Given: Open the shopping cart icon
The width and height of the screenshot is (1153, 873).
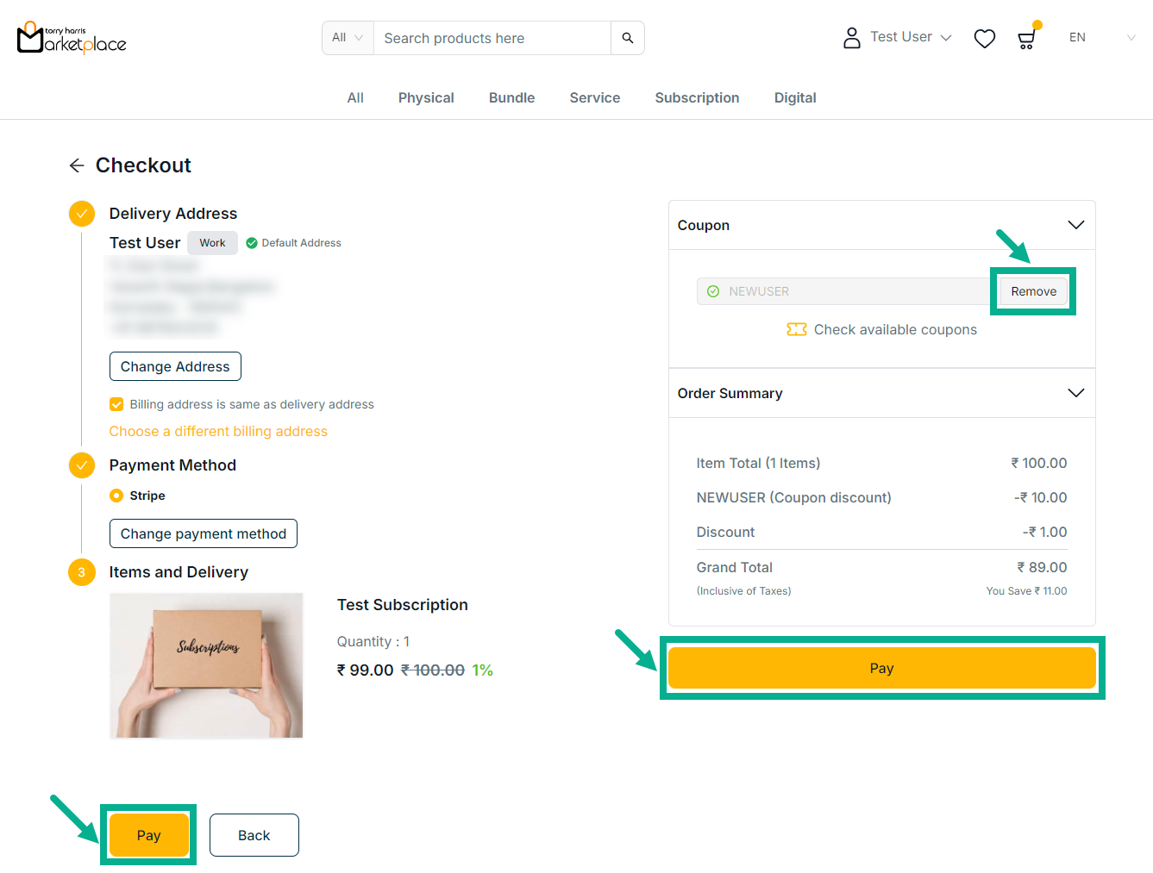Looking at the screenshot, I should pyautogui.click(x=1026, y=39).
